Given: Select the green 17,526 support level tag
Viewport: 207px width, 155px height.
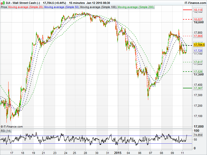Looking at the screenshot, I should click(x=198, y=72).
